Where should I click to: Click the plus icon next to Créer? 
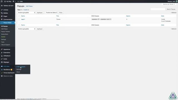pos(18,1)
